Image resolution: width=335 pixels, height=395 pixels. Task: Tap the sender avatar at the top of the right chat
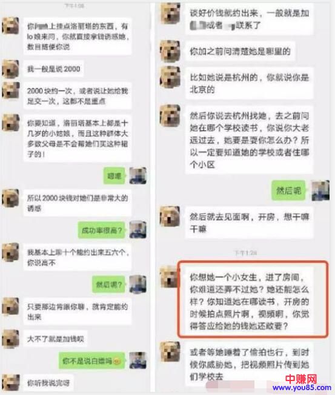point(170,13)
